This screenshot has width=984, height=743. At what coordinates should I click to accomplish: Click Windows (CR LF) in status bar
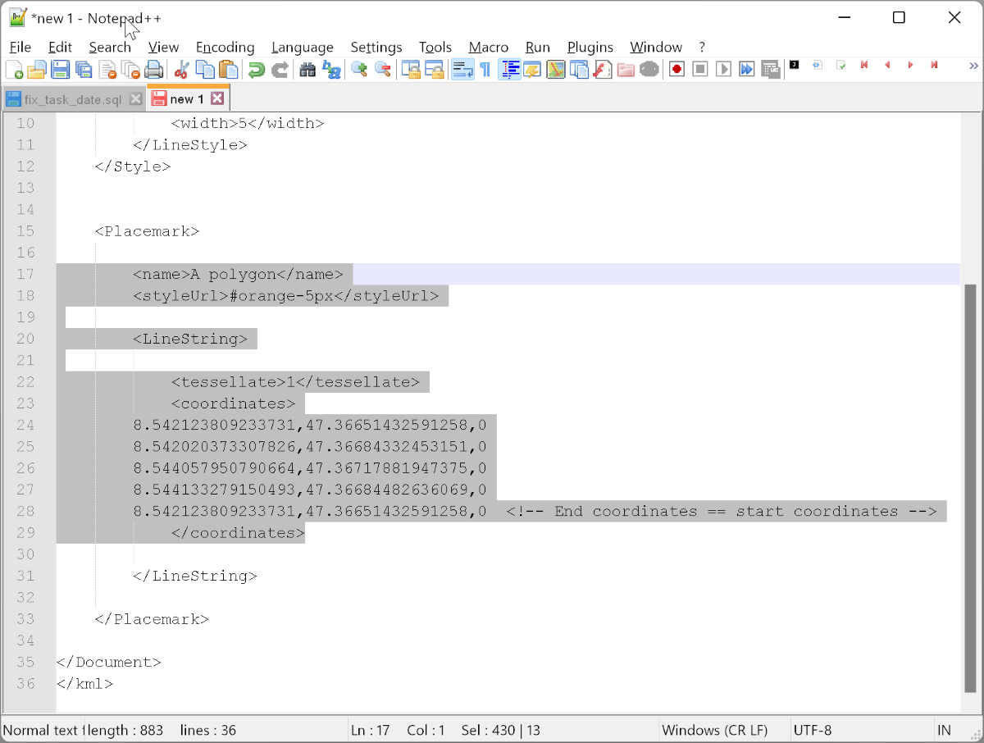(714, 730)
